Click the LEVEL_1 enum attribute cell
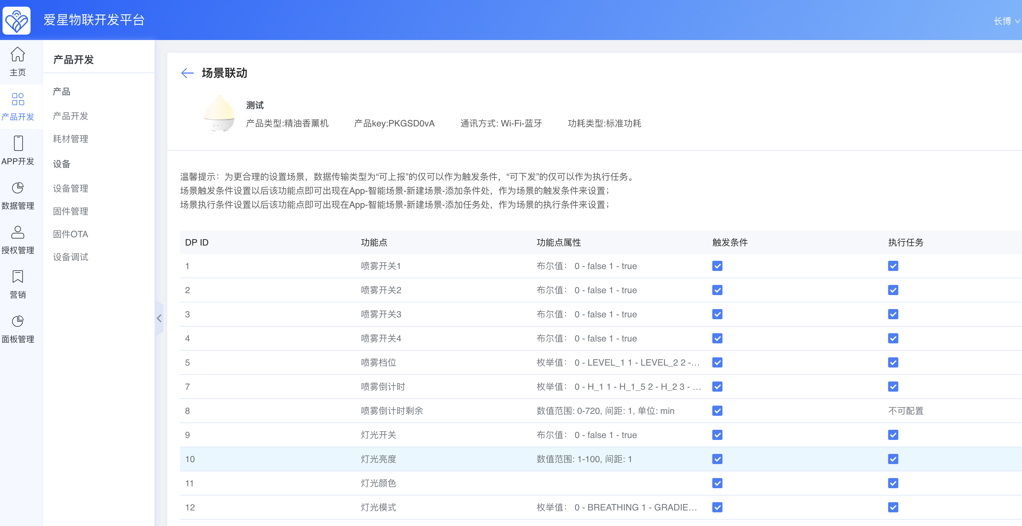Screen dimensions: 1022x526 tap(618, 363)
